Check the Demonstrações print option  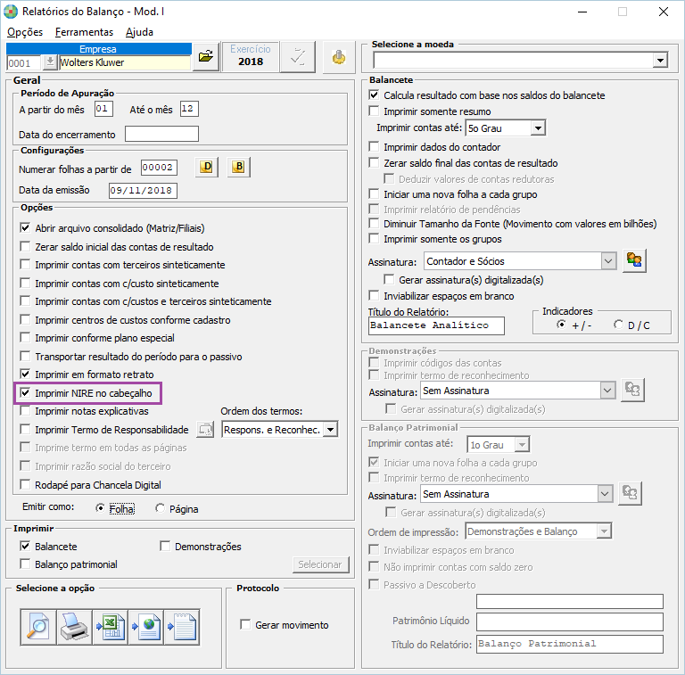tap(165, 547)
